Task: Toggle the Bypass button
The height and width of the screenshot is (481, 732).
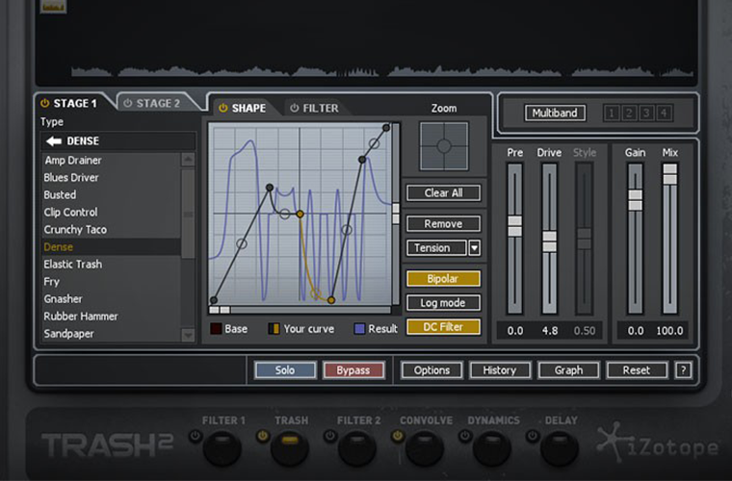Action: [x=353, y=370]
